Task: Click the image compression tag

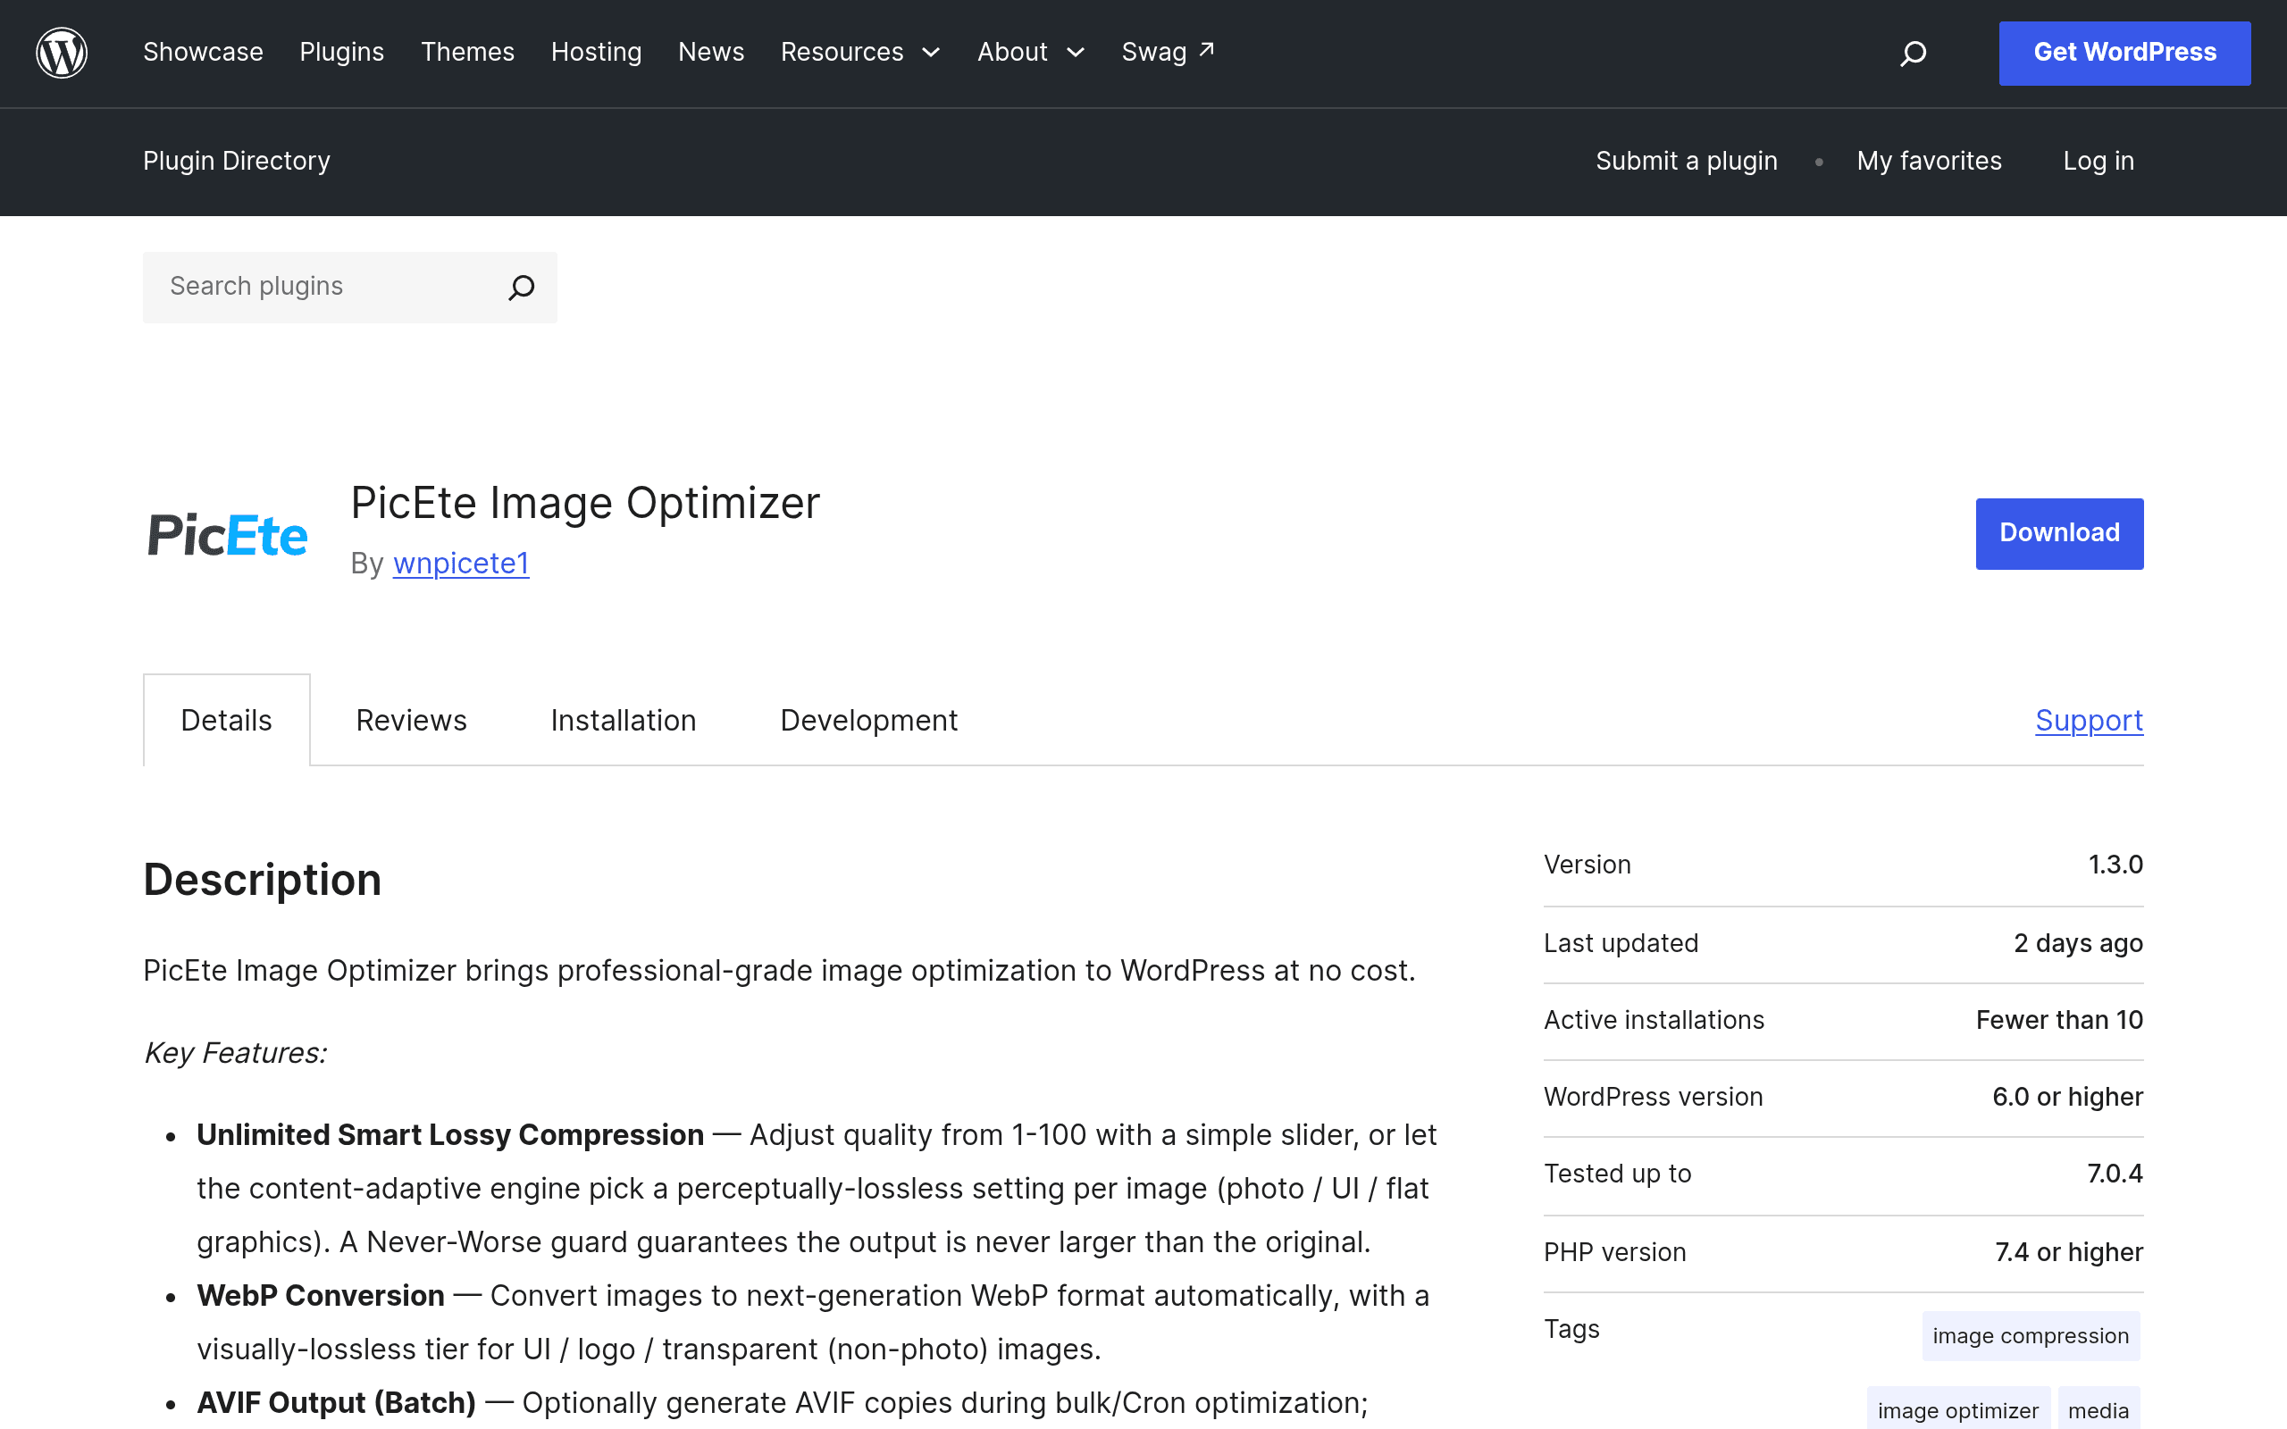Action: [2031, 1335]
